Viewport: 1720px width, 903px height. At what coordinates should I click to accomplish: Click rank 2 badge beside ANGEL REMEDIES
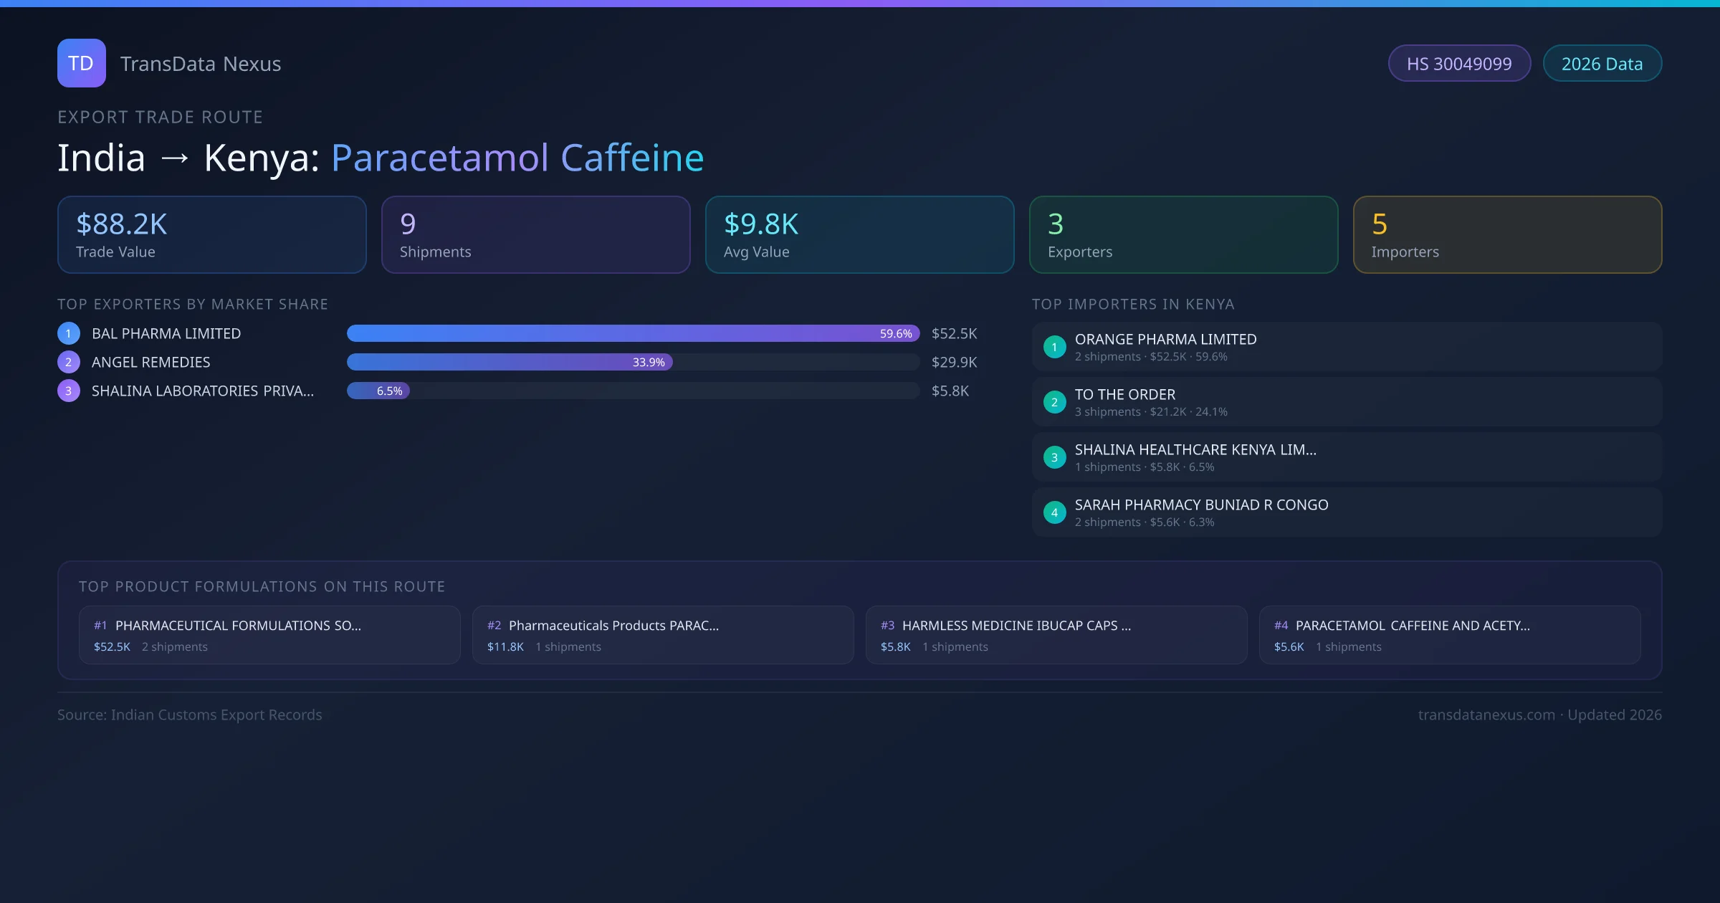tap(69, 362)
